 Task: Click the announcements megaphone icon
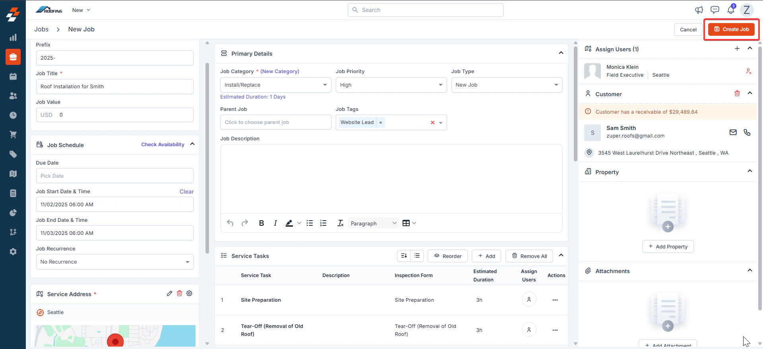click(x=699, y=10)
